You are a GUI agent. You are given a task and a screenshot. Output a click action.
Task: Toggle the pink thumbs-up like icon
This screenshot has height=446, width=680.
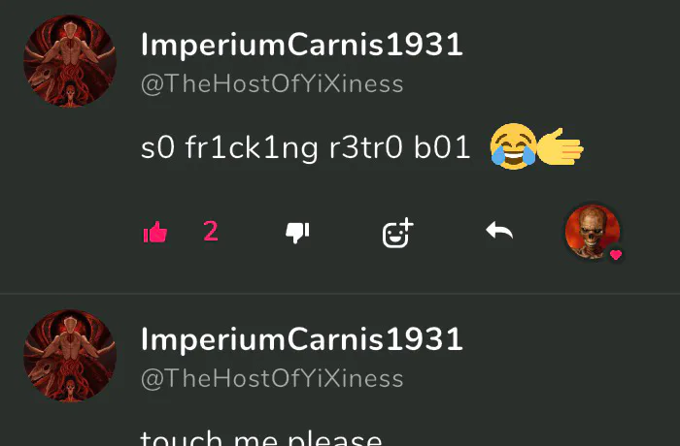155,232
